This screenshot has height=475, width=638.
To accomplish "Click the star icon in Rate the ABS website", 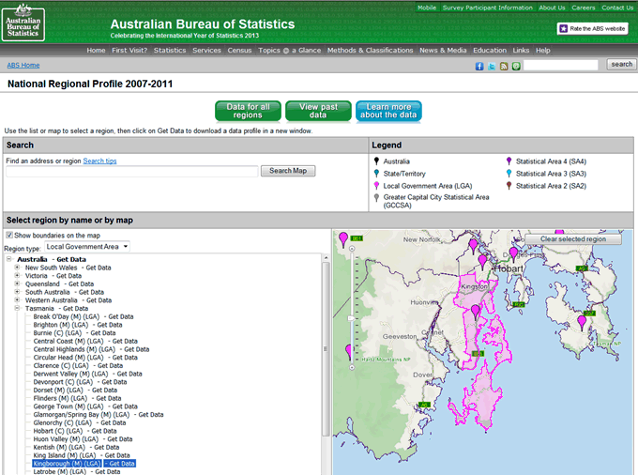I will (563, 29).
